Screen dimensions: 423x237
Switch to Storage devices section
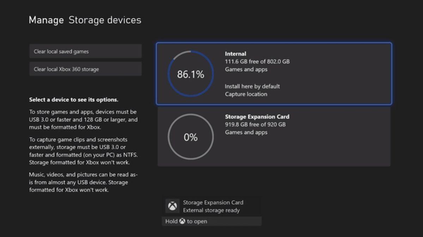coord(105,20)
